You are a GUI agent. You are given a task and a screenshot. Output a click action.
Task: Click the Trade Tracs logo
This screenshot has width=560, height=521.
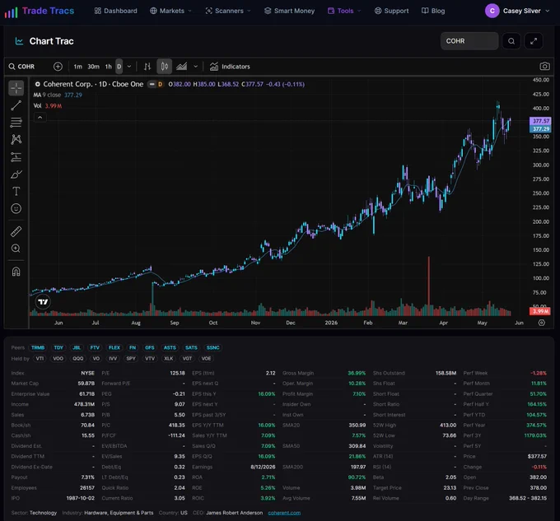pyautogui.click(x=40, y=11)
